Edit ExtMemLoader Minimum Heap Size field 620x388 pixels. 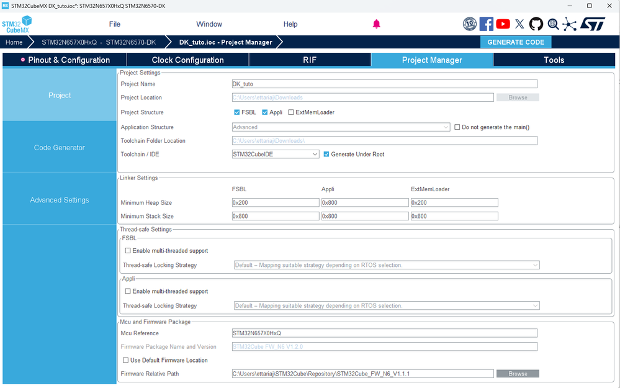coord(454,202)
